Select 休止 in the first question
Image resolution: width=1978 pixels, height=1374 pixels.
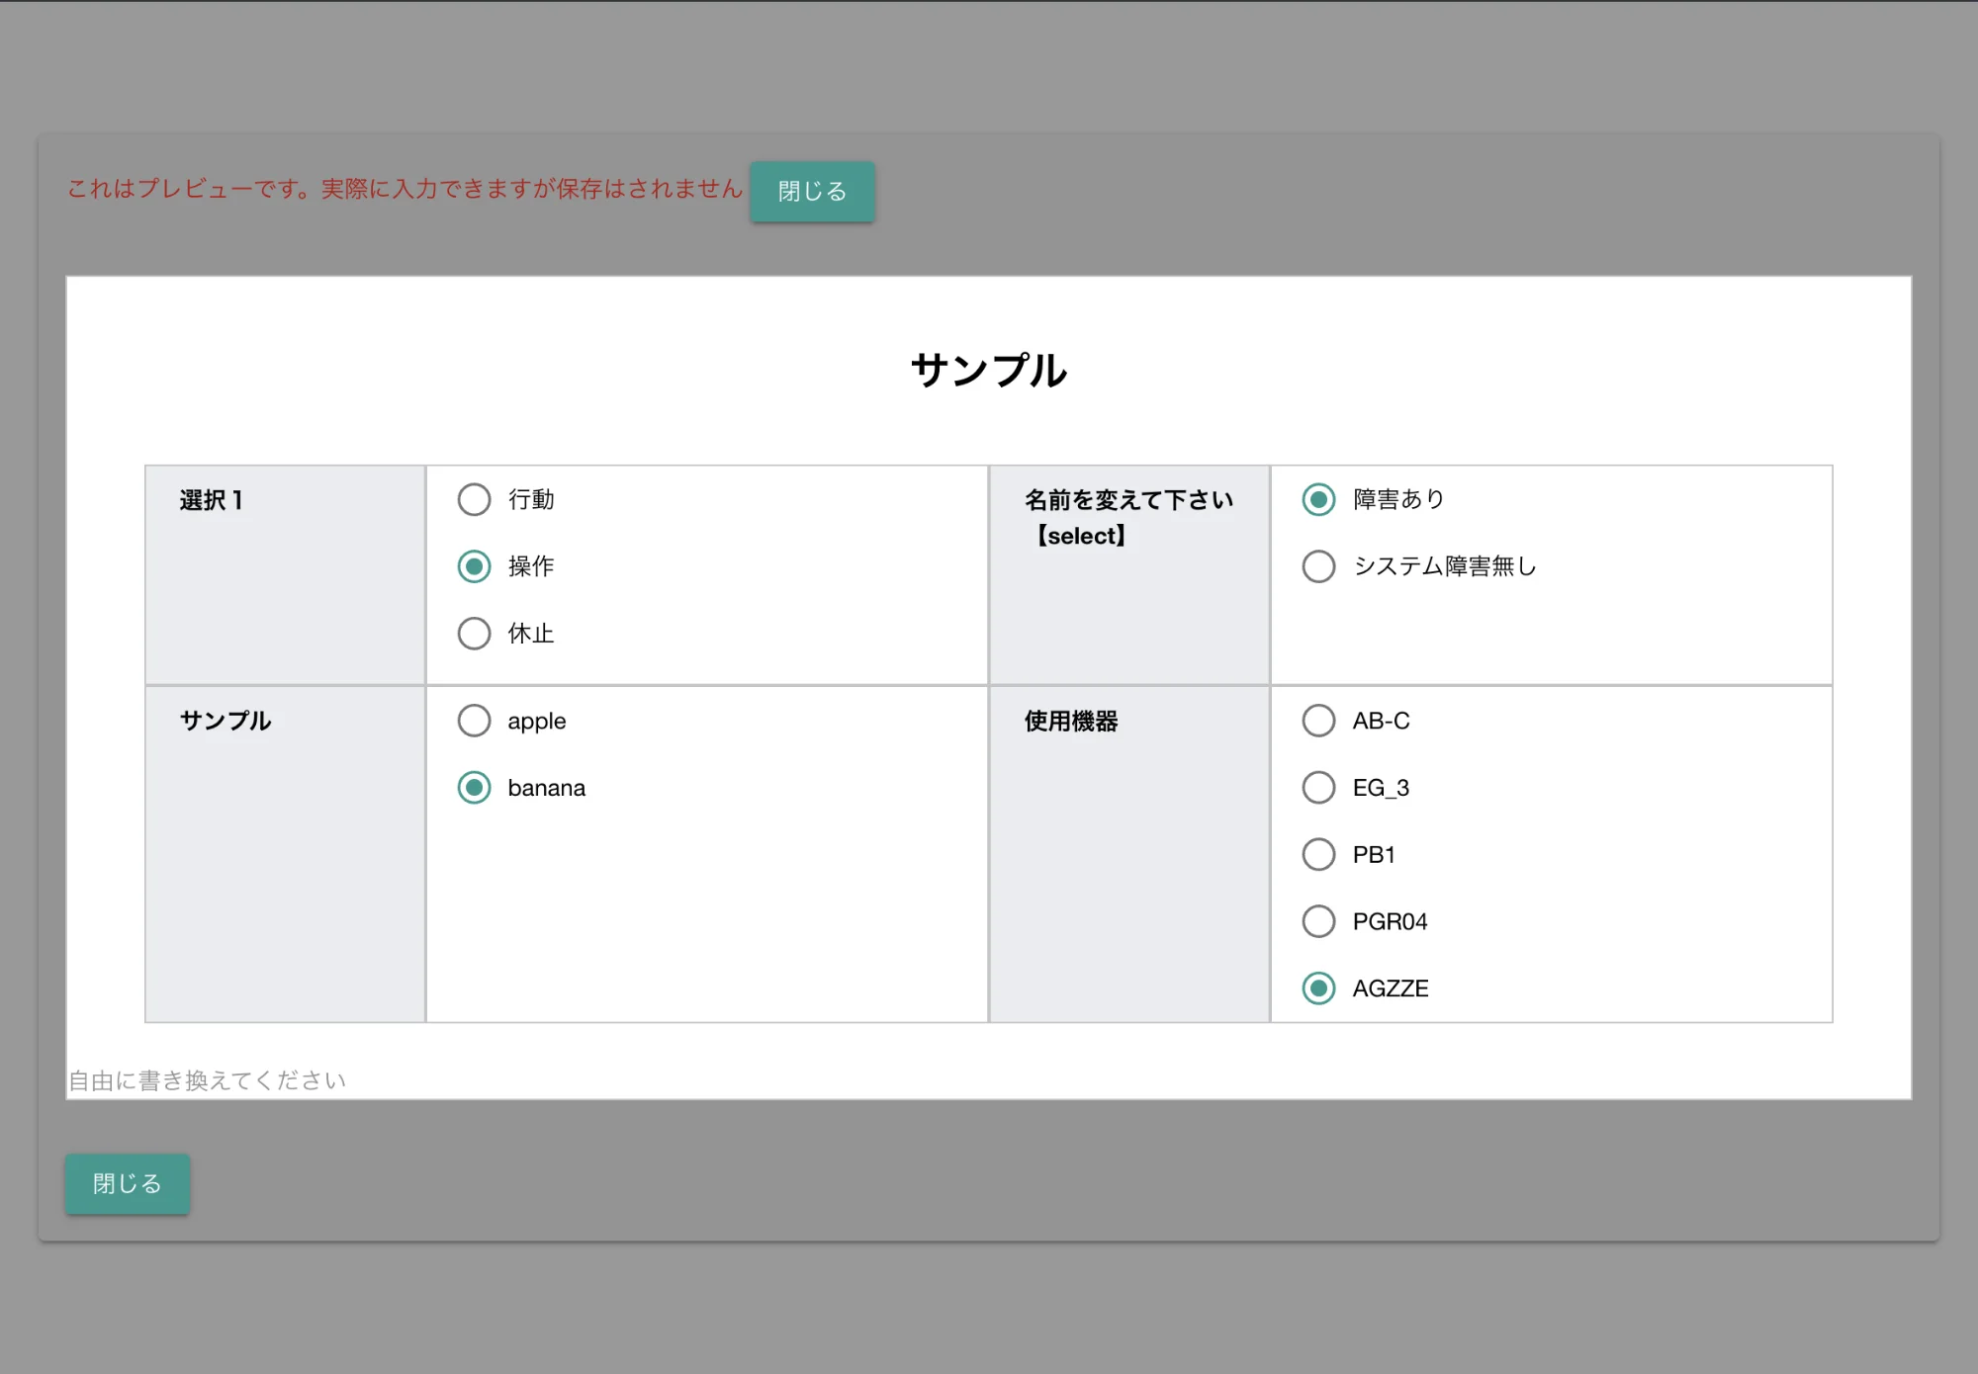coord(475,634)
